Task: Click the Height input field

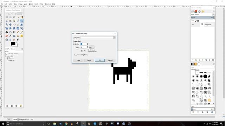Action: click(83, 47)
